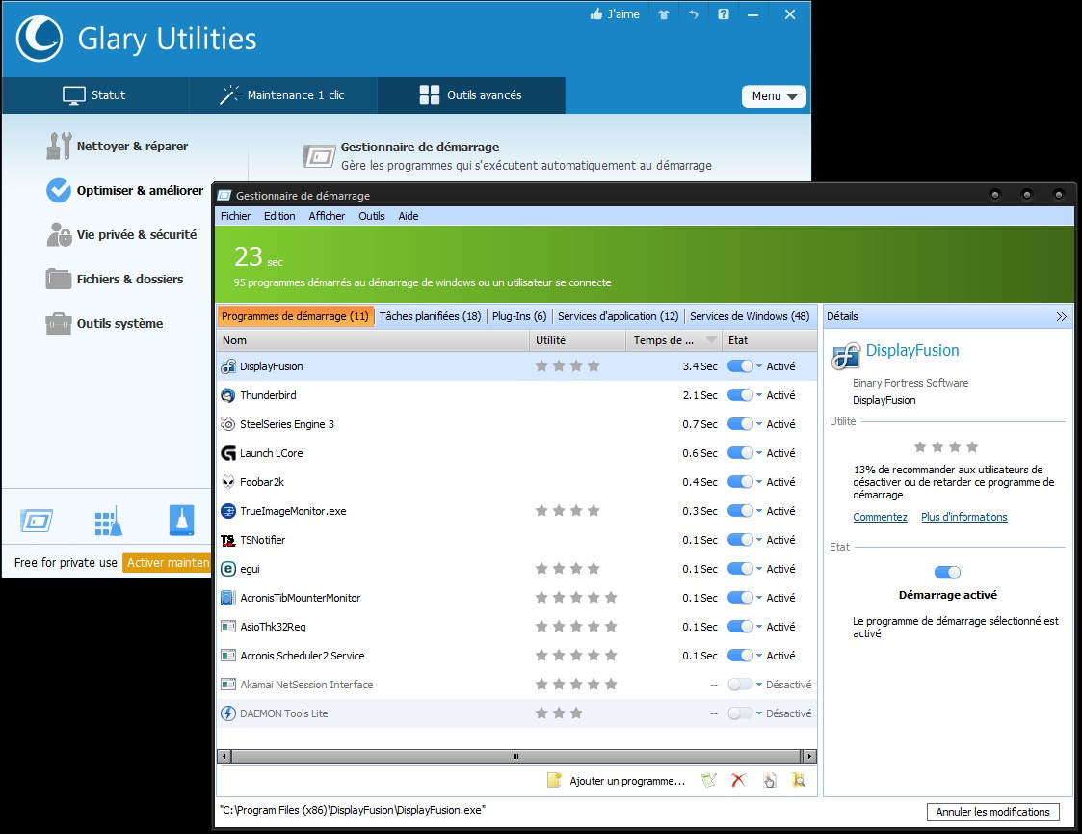Click the DAEMON Tools Lite lightning icon
1082x834 pixels.
click(228, 713)
